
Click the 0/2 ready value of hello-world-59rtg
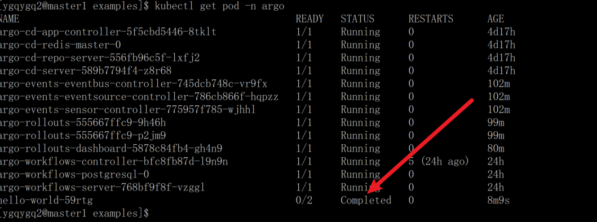click(x=304, y=200)
